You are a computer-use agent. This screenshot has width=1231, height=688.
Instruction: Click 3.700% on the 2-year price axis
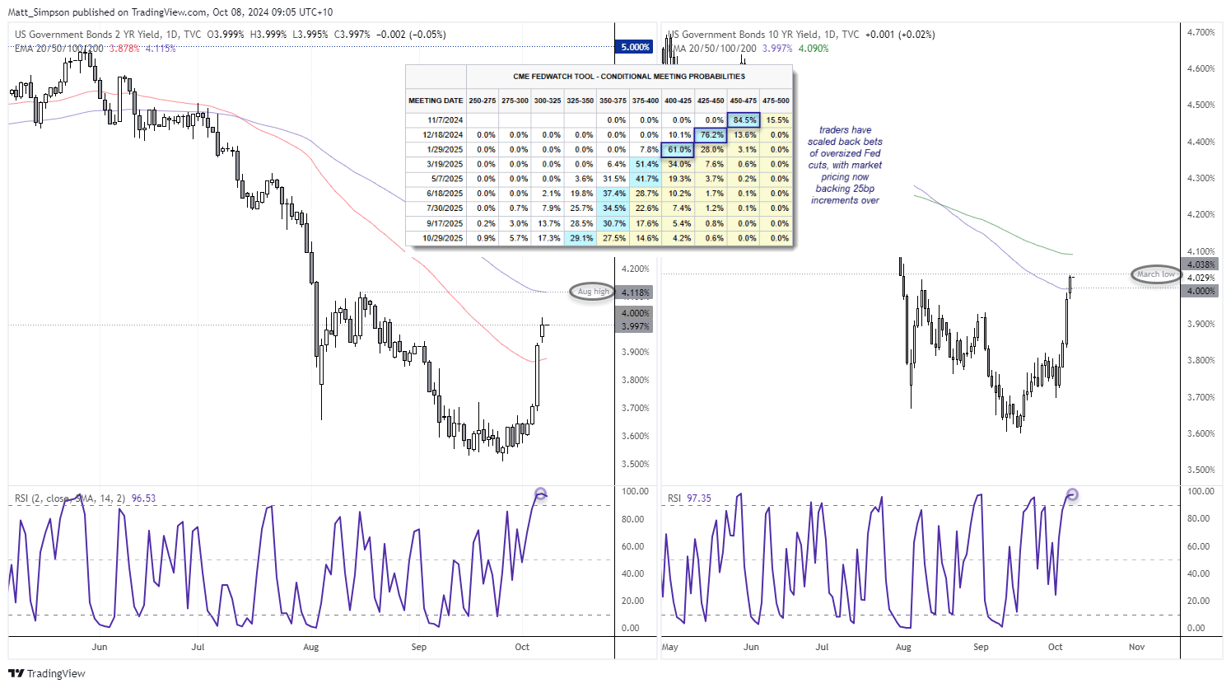(635, 408)
